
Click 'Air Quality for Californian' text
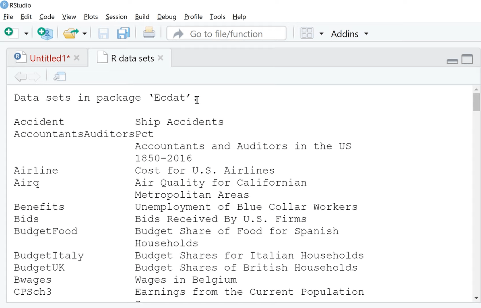coord(221,183)
